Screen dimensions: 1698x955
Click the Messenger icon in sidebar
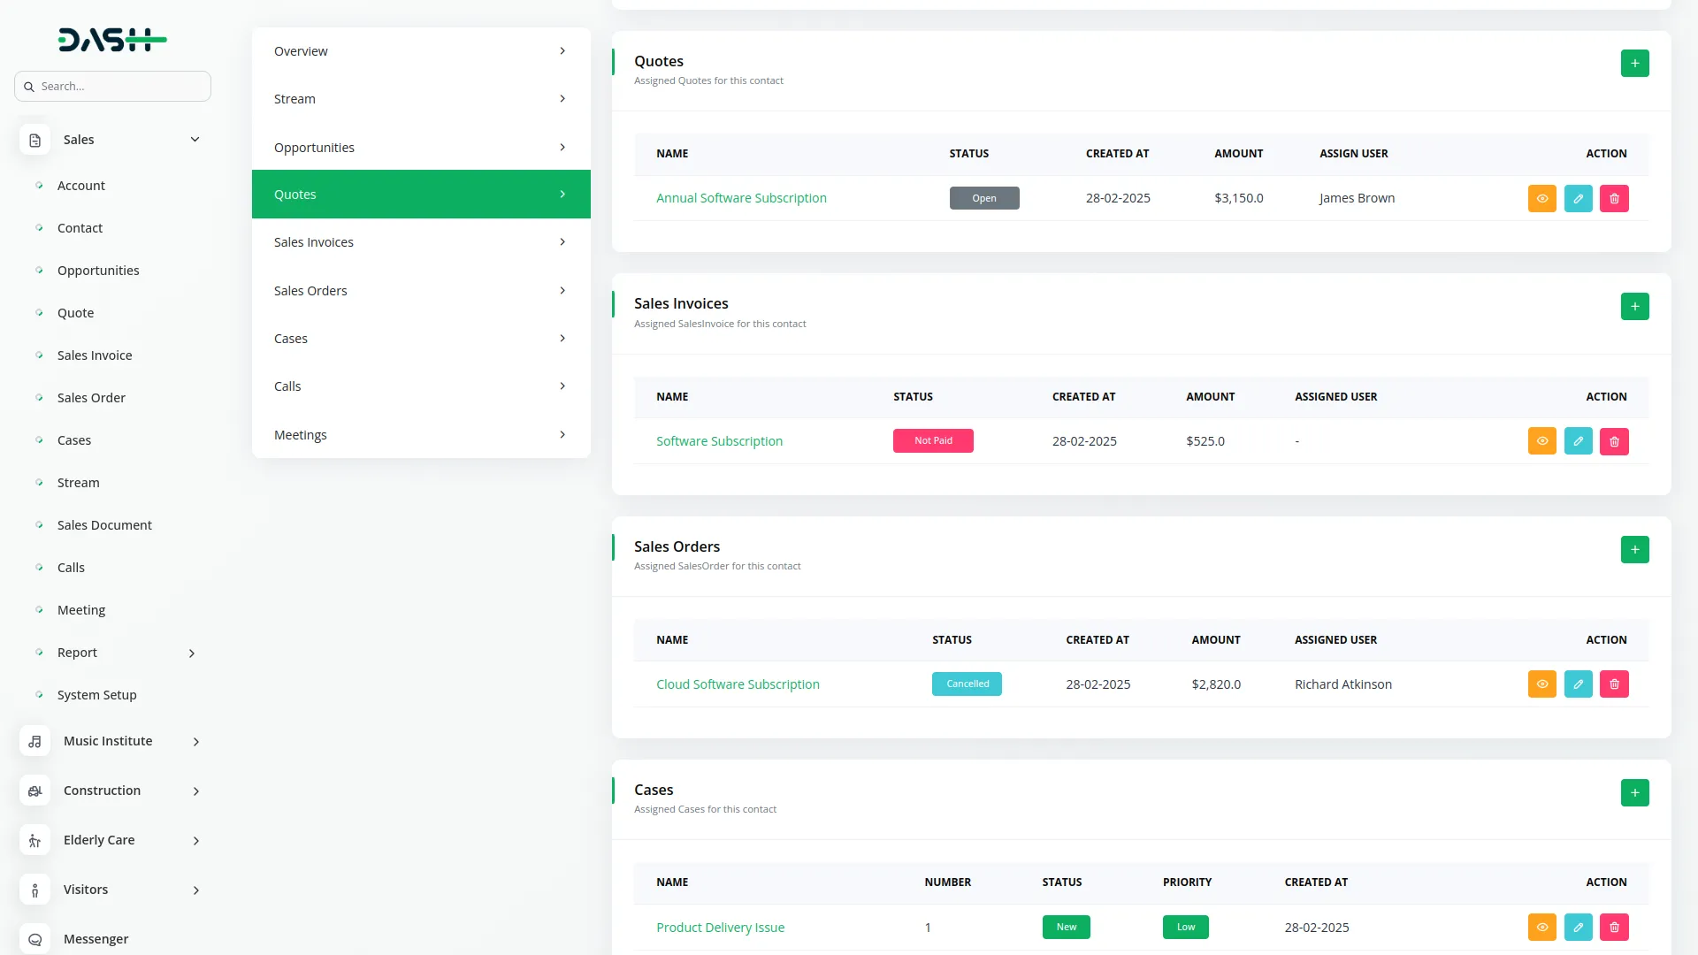tap(34, 939)
